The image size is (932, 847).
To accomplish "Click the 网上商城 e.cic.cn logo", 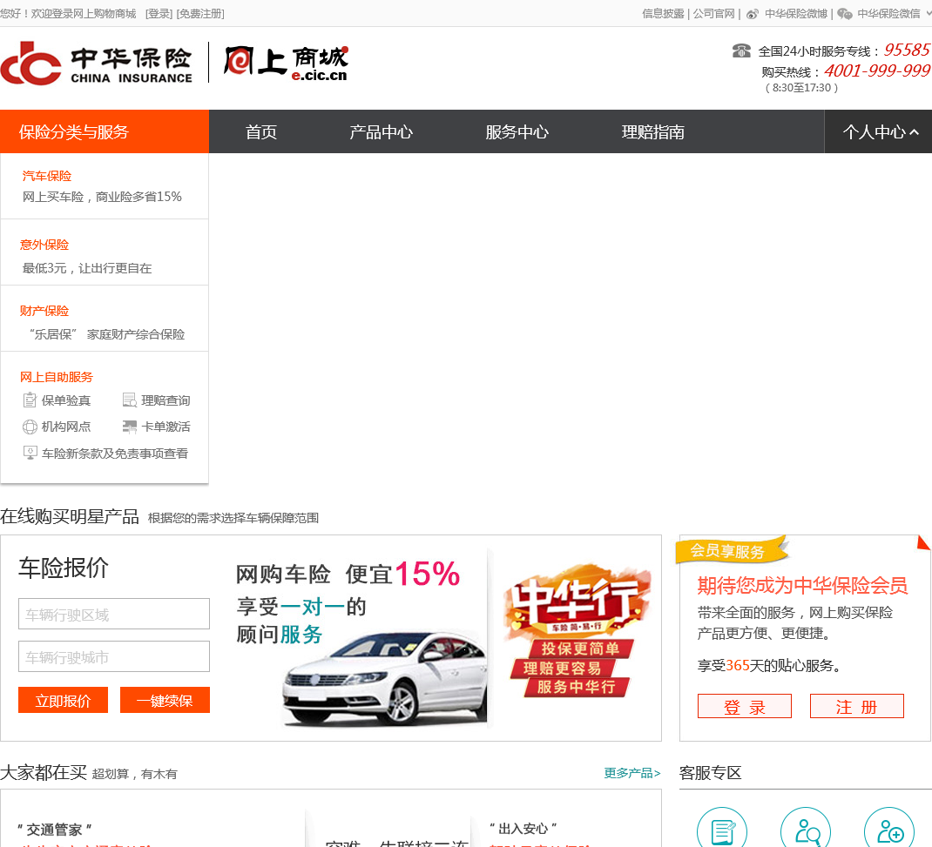I will click(x=286, y=64).
